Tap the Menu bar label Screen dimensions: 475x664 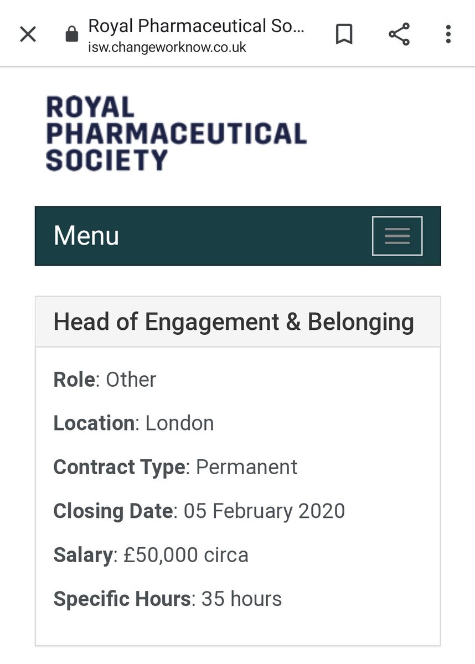[x=86, y=236]
